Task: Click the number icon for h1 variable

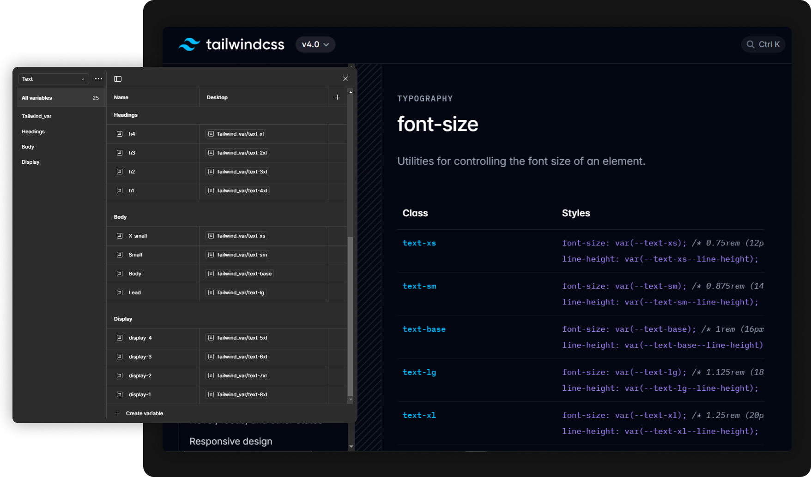Action: point(120,191)
